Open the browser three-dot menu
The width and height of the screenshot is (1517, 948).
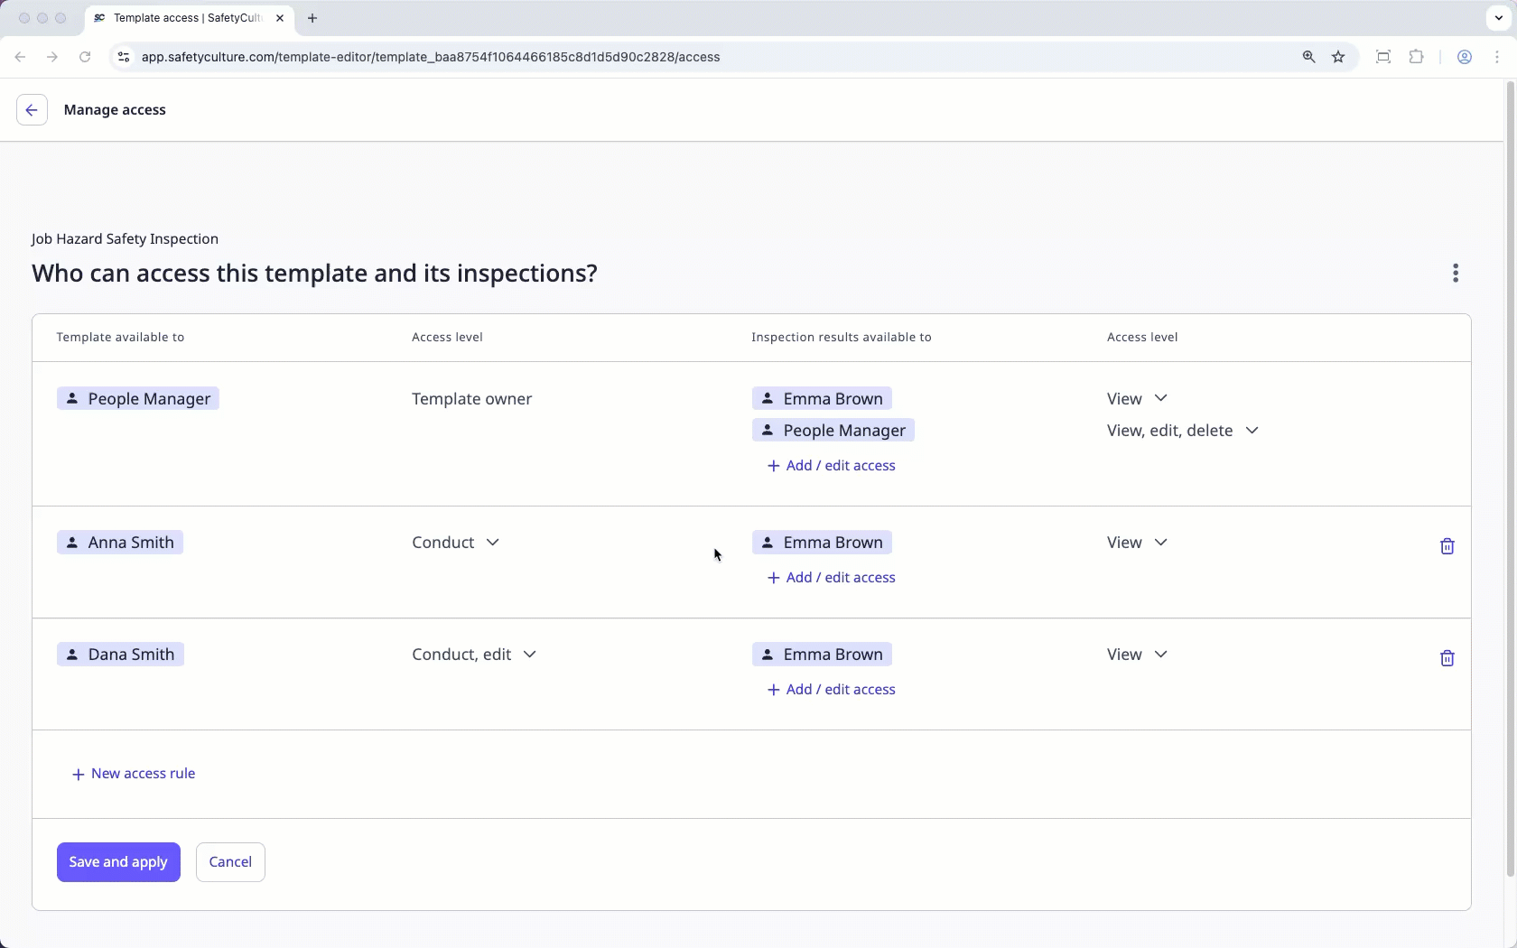pyautogui.click(x=1497, y=57)
